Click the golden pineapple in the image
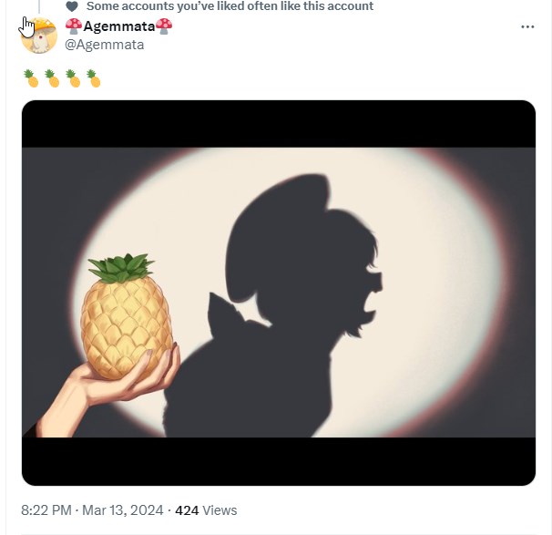The image size is (552, 535). 126,317
